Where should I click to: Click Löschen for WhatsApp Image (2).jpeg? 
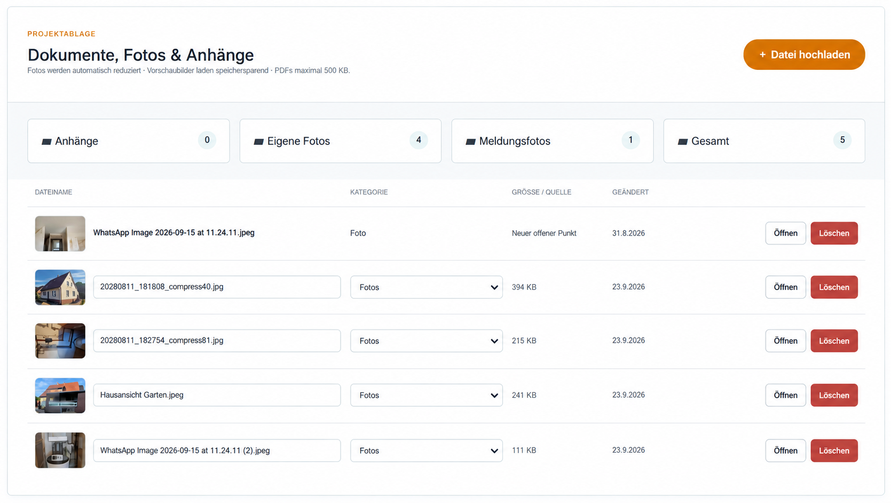click(834, 451)
